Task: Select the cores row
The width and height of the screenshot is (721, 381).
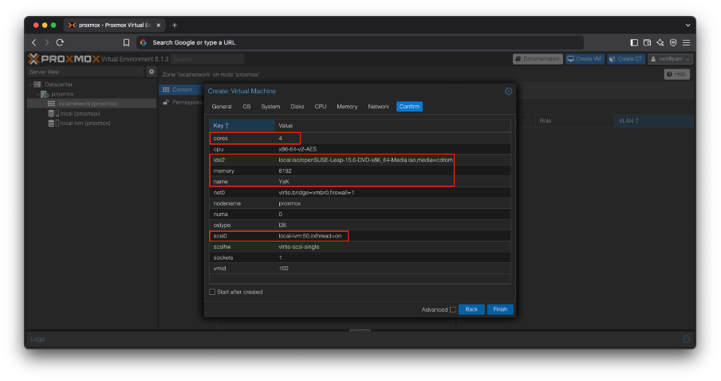Action: pos(360,139)
